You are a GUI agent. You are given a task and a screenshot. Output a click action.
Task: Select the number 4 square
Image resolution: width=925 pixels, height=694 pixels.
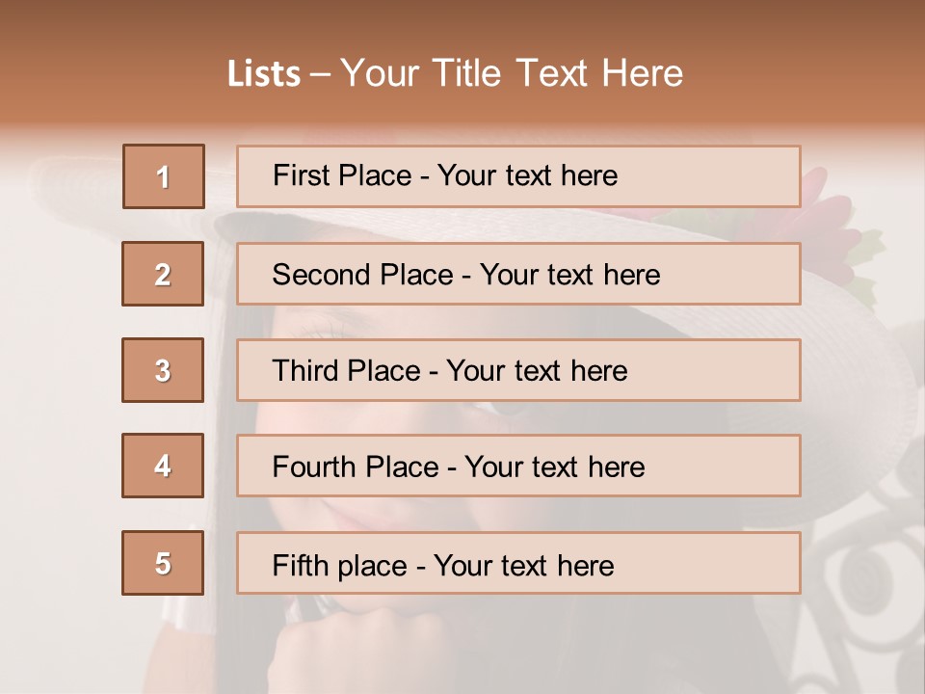pyautogui.click(x=163, y=466)
